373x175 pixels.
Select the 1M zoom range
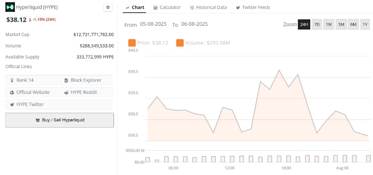[x=329, y=24]
